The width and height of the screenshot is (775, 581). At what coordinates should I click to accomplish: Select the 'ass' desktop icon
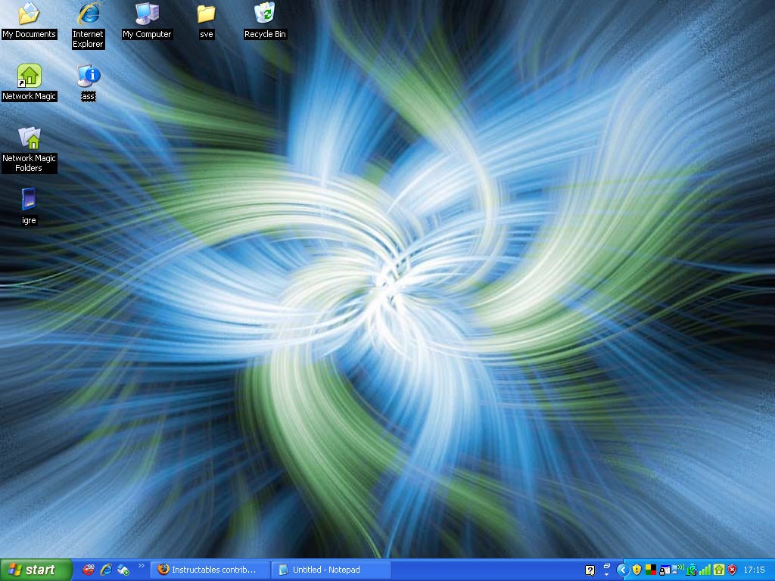click(x=88, y=83)
